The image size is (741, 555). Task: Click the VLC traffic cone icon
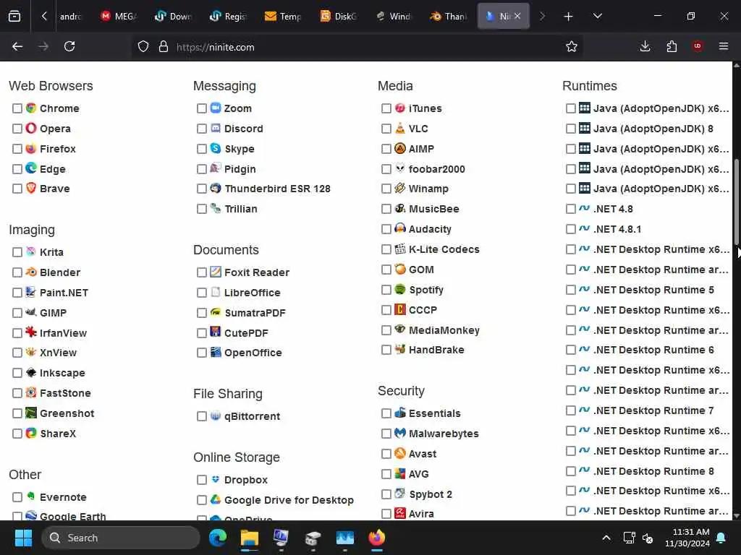click(x=400, y=129)
